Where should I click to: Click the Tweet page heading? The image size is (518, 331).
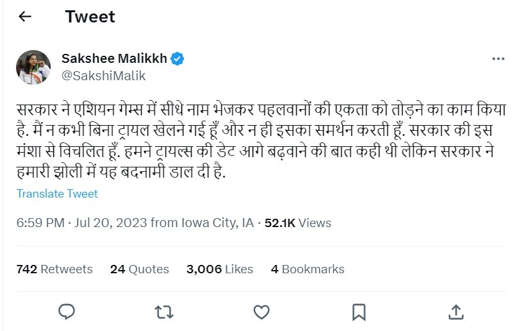point(90,17)
